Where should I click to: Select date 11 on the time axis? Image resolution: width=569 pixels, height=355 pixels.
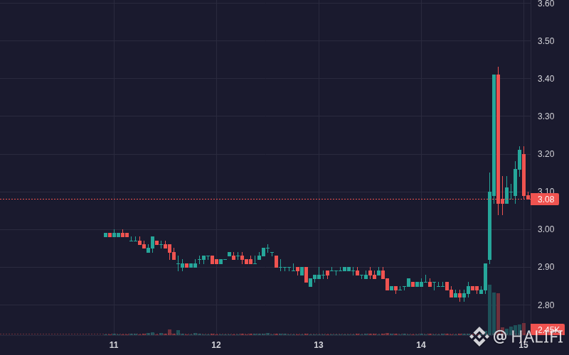coord(114,345)
